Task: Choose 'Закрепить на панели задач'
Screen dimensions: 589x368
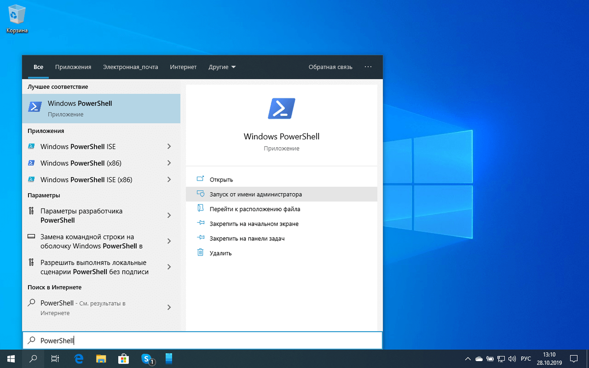Action: (x=282, y=238)
